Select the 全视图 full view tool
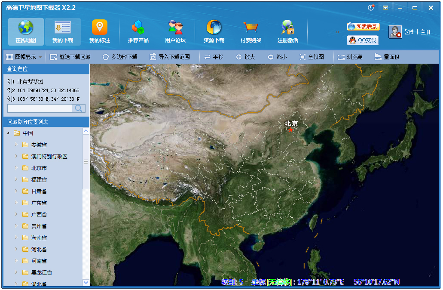 click(312, 57)
